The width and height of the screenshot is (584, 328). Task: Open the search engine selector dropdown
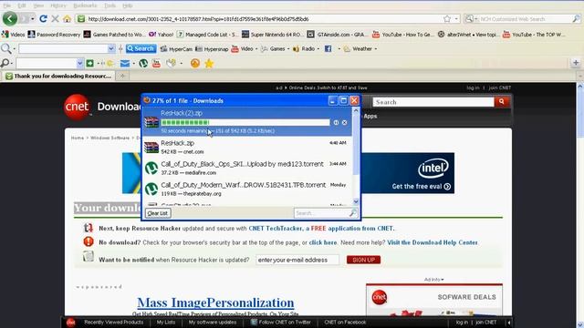[x=472, y=18]
